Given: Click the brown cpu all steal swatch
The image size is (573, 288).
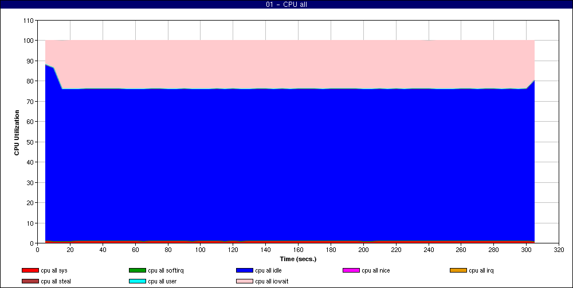Looking at the screenshot, I should [30, 281].
